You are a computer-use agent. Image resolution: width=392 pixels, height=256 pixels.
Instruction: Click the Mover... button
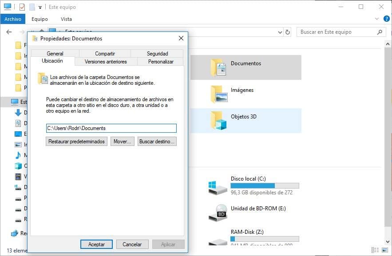coord(122,141)
